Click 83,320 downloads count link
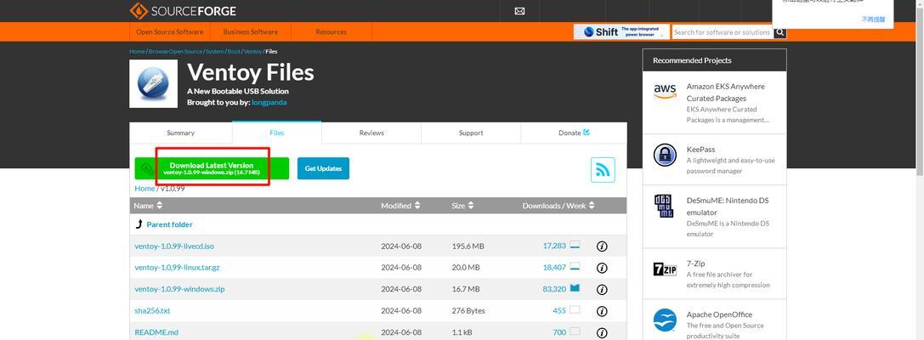The image size is (924, 340). point(554,289)
